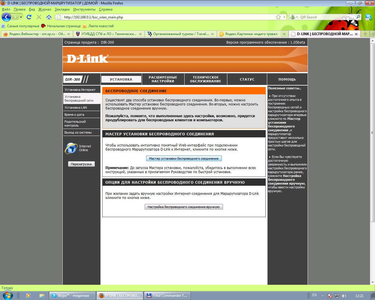Bookmark this page with the star icon

278,17
